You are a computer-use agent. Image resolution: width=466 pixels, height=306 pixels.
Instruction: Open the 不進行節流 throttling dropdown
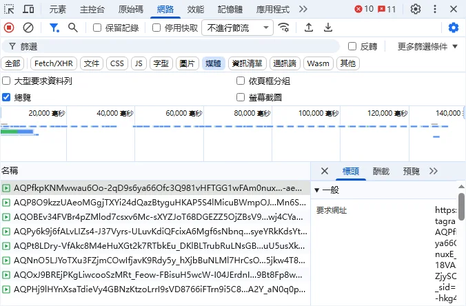click(237, 28)
